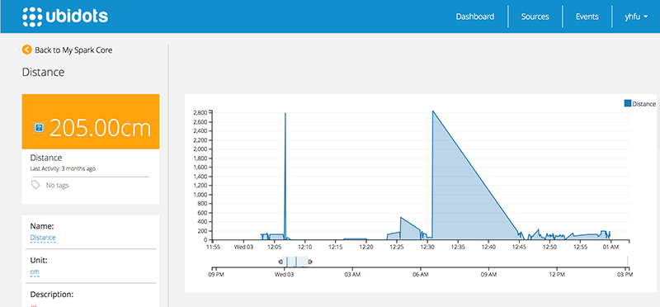Click the tag icon next to No tags
This screenshot has height=307, width=660.
point(35,185)
